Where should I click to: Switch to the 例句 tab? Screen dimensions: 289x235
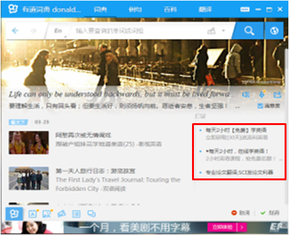[x=135, y=9]
